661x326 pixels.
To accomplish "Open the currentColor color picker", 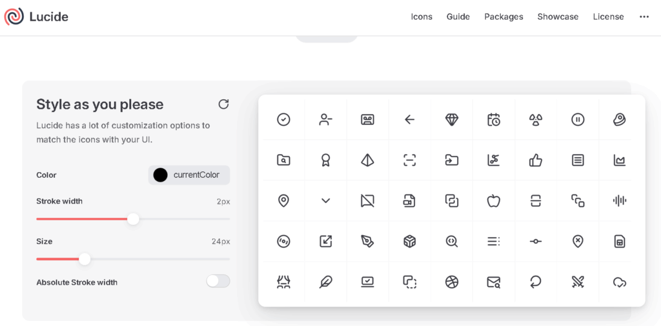I will (x=189, y=175).
